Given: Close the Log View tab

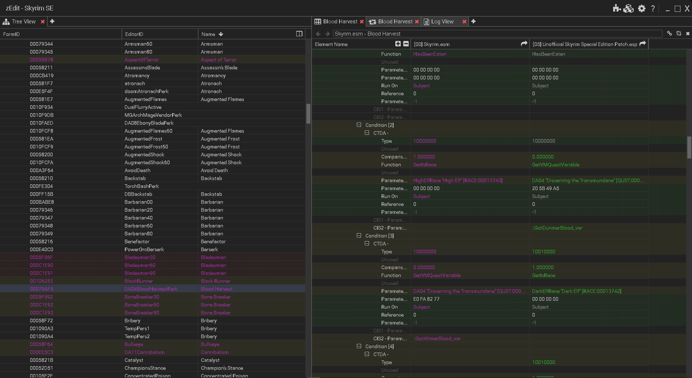Looking at the screenshot, I should (x=464, y=22).
